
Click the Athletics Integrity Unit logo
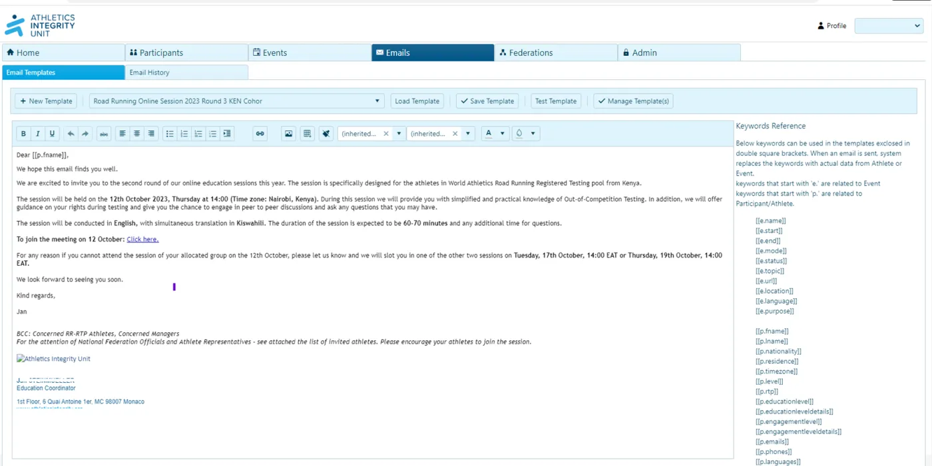pyautogui.click(x=40, y=25)
